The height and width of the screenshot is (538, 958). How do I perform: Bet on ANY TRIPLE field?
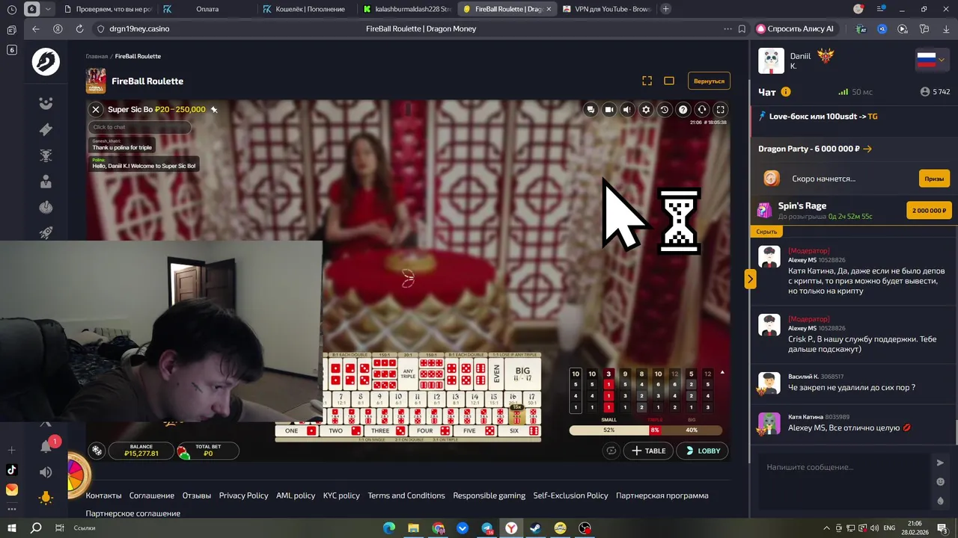coord(409,374)
